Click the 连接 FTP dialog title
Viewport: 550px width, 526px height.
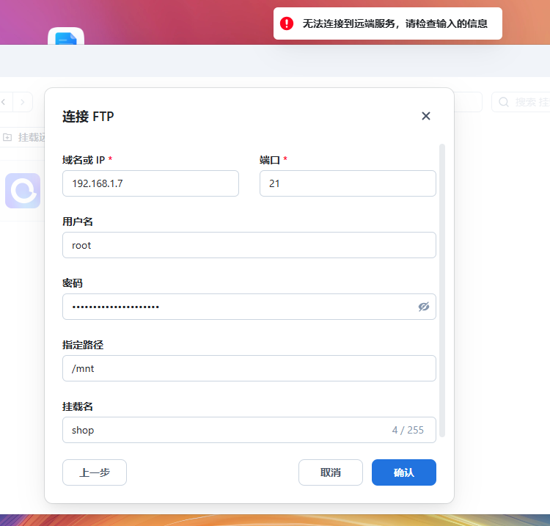coord(88,116)
